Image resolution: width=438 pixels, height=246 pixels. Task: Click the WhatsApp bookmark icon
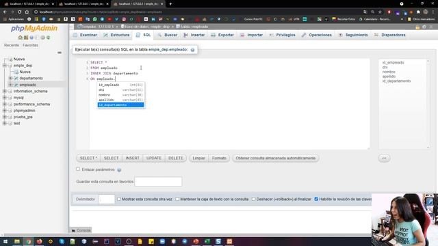pos(95,19)
